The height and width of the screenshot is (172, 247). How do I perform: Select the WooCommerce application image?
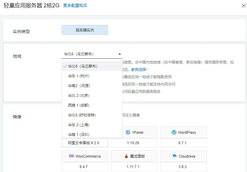coord(85,156)
